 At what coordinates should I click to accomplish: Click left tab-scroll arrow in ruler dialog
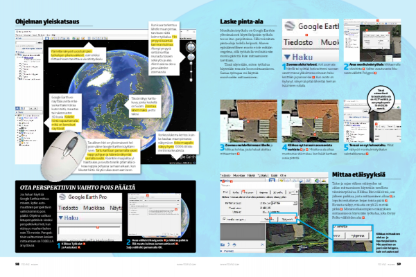(293, 192)
